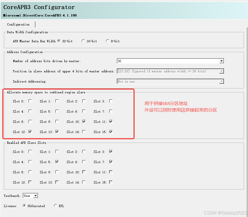Click the 'License:' label

click(x=10, y=206)
